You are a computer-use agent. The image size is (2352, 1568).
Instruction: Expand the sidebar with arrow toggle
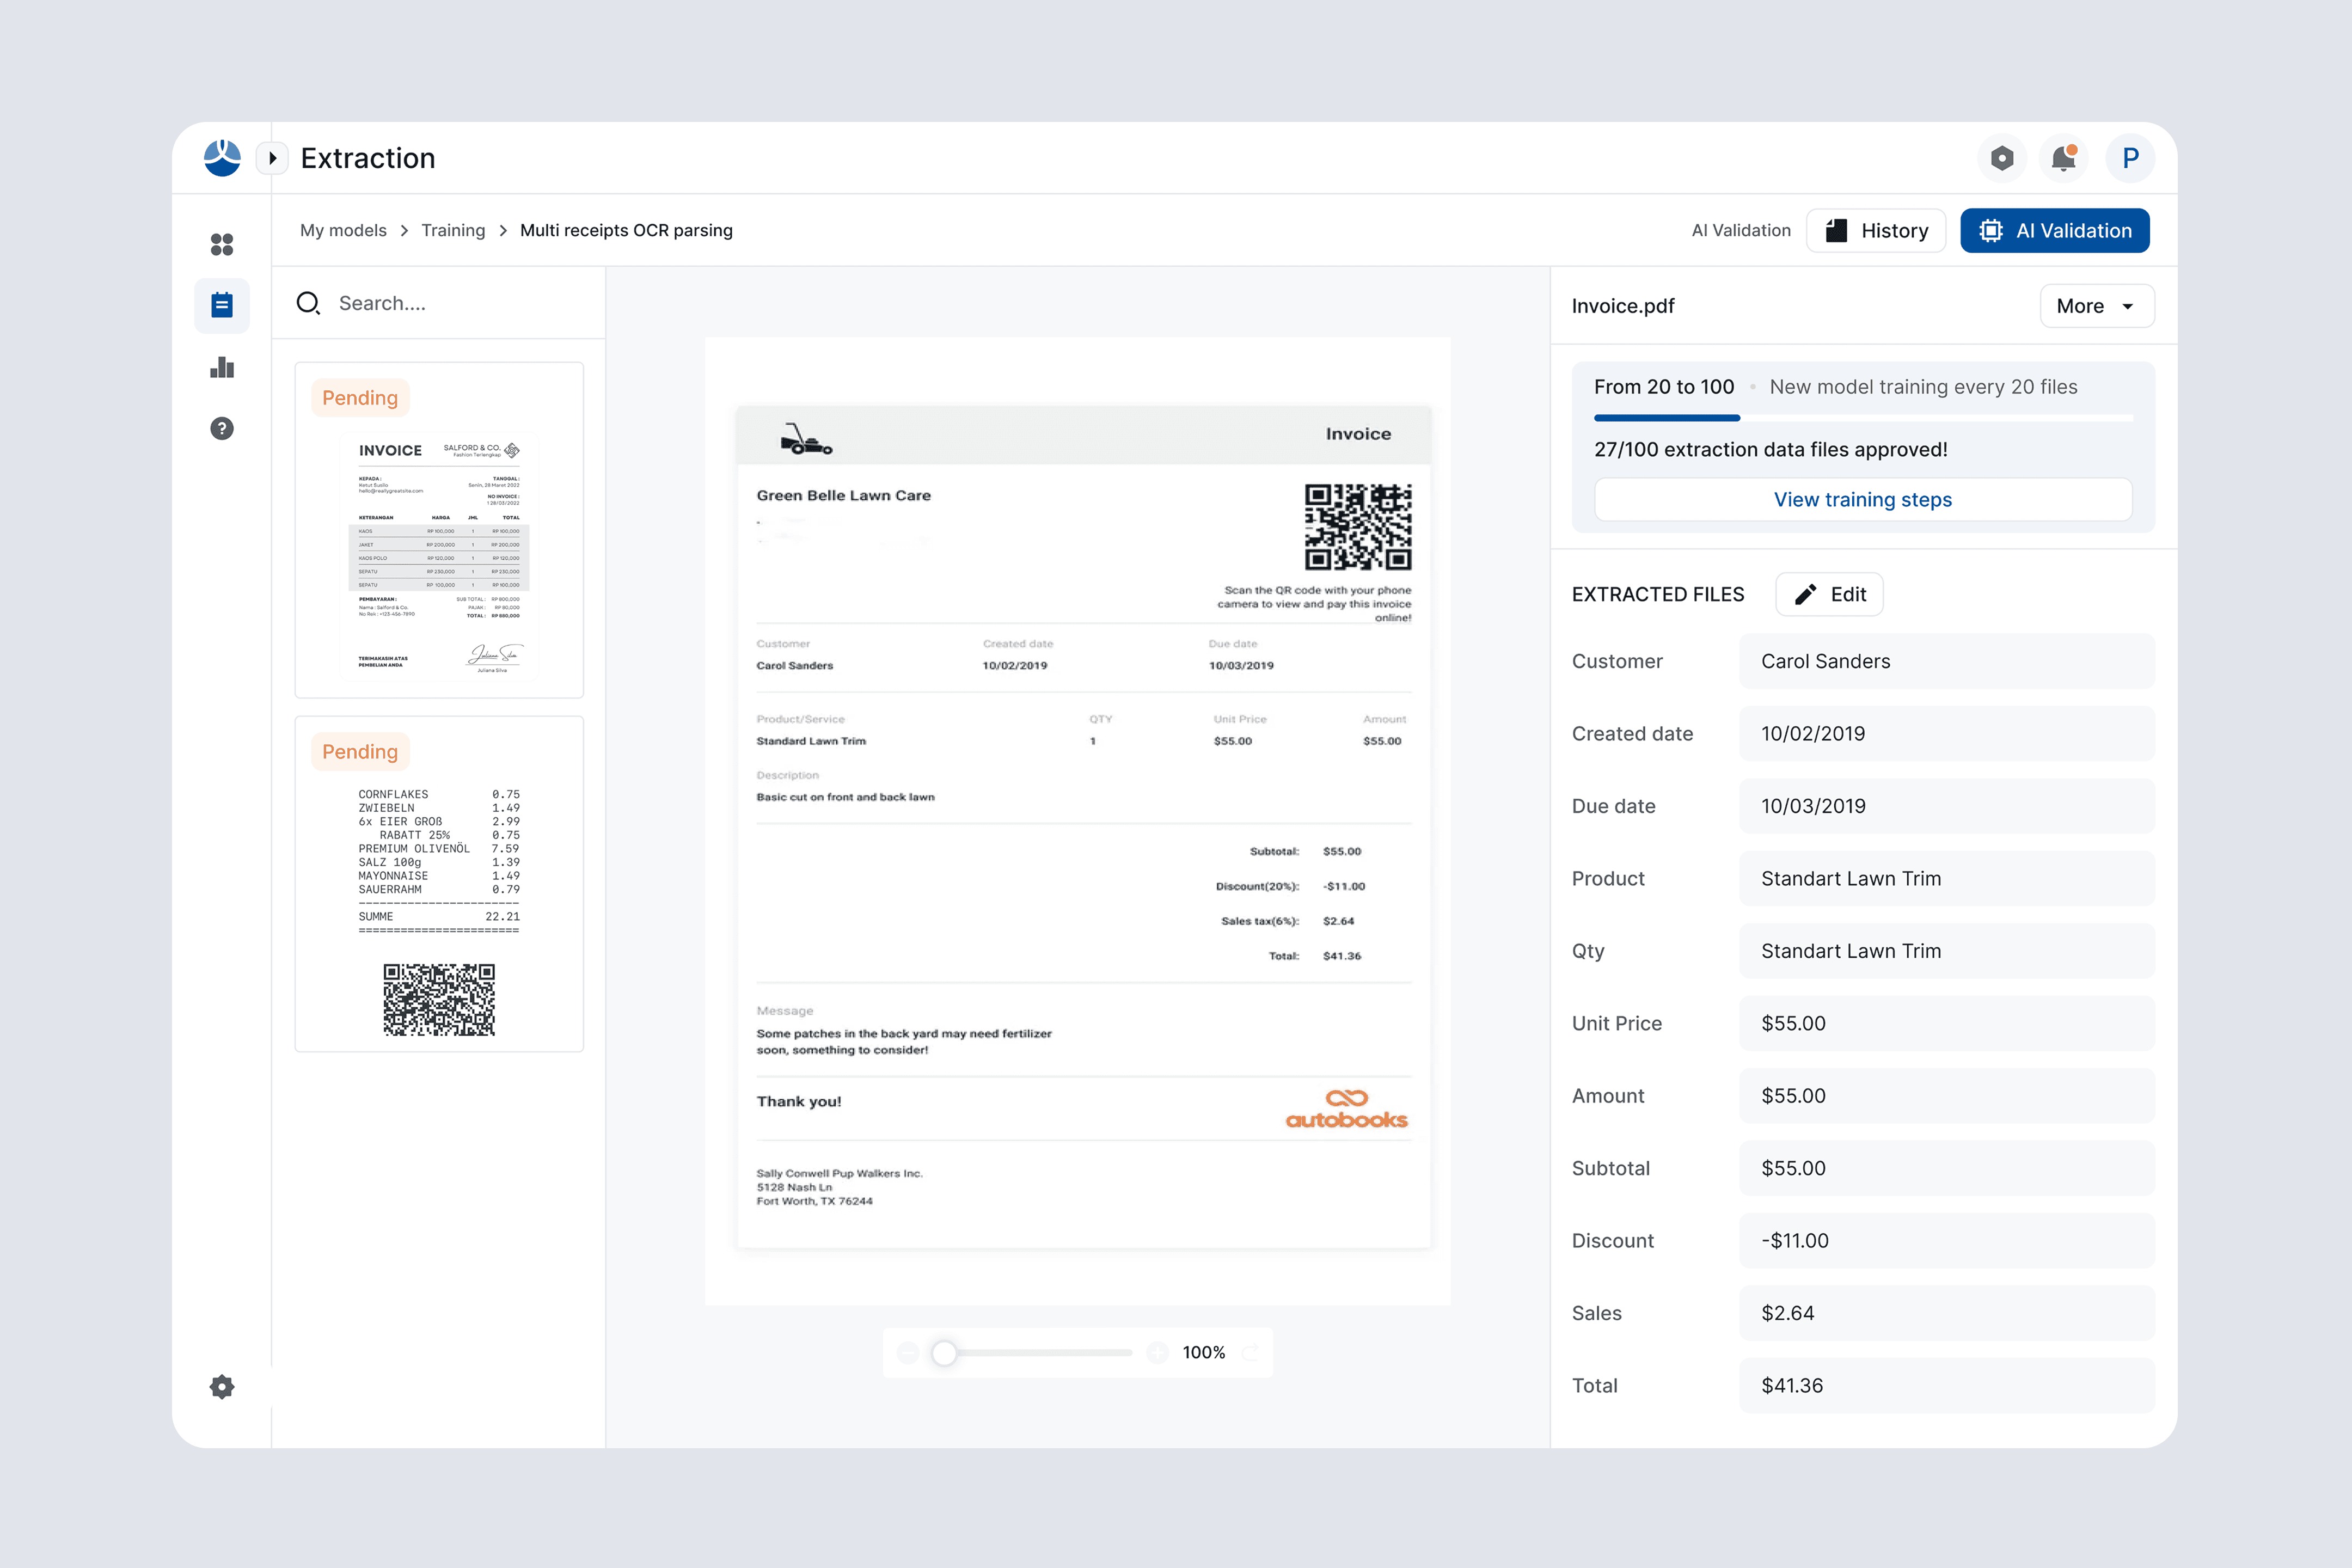click(272, 158)
